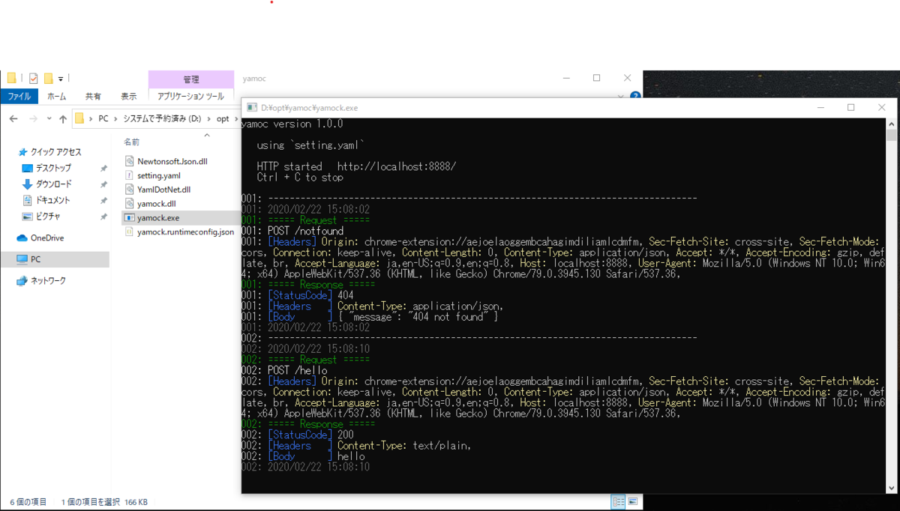
Task: Open the recent locations dropdown beside navigation arrows
Action: (x=48, y=118)
